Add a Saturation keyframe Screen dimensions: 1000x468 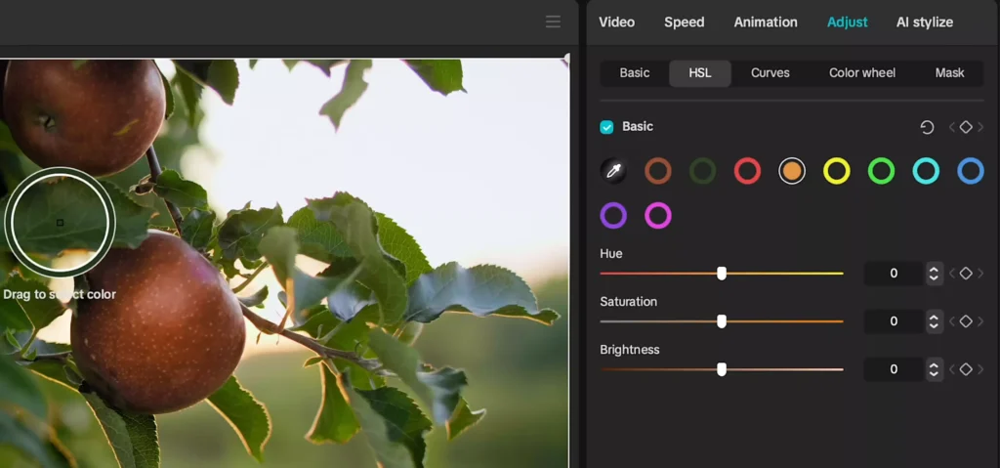pyautogui.click(x=966, y=321)
